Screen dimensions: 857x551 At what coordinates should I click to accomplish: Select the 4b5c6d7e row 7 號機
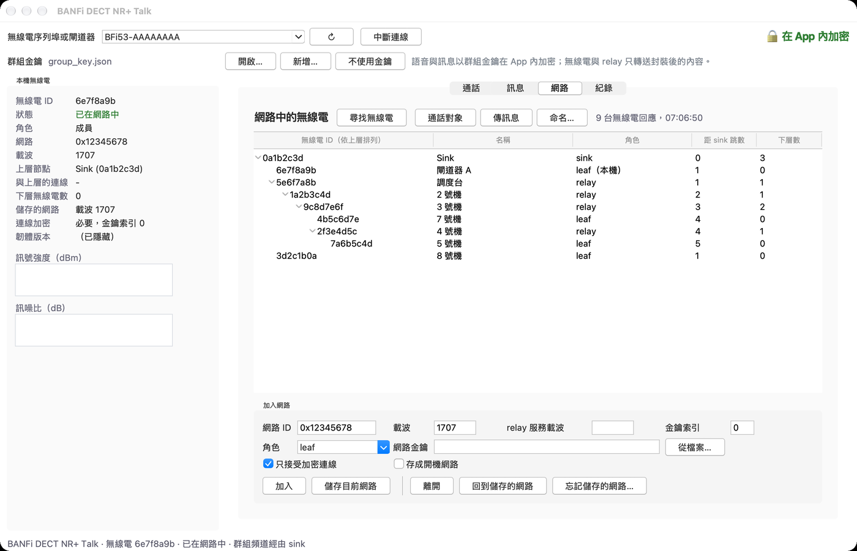[537, 219]
